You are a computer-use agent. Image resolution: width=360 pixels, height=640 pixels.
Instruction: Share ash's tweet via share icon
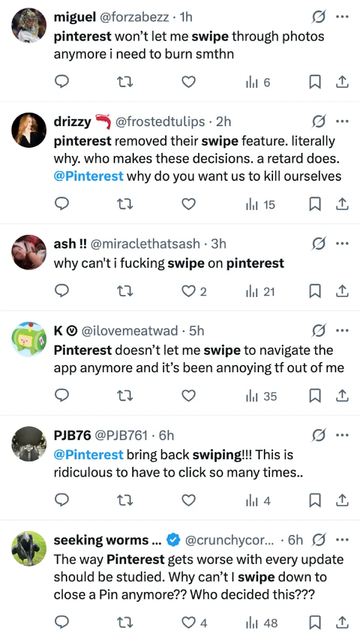pyautogui.click(x=342, y=291)
